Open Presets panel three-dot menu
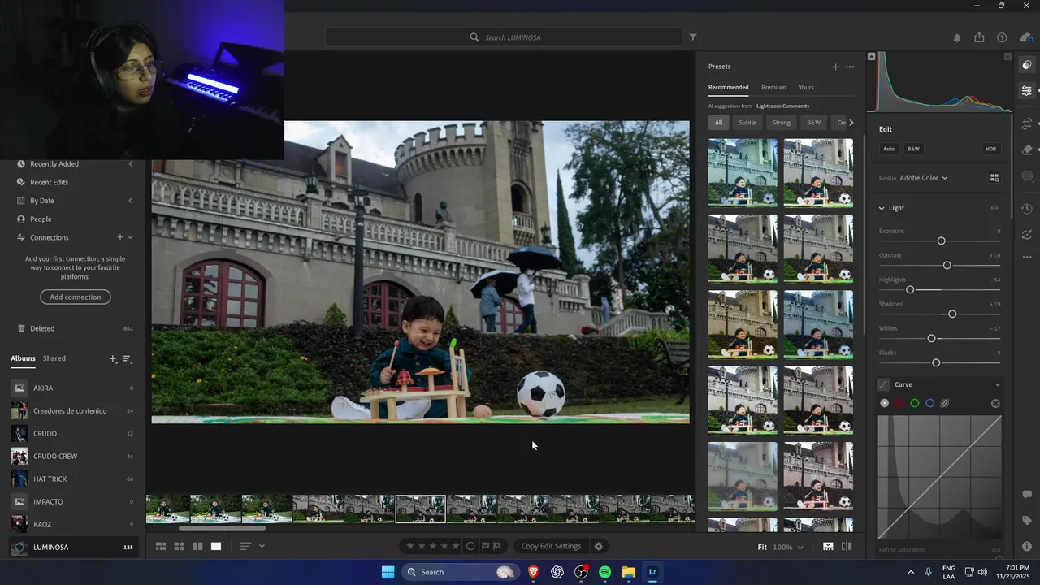1040x585 pixels. tap(850, 67)
